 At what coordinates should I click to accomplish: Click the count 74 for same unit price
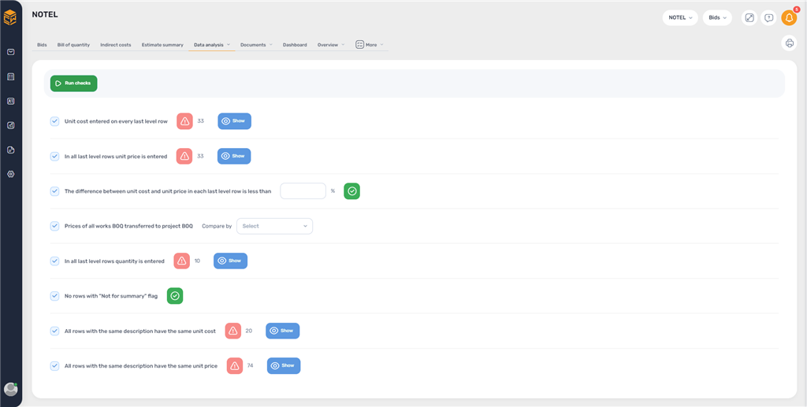(250, 366)
